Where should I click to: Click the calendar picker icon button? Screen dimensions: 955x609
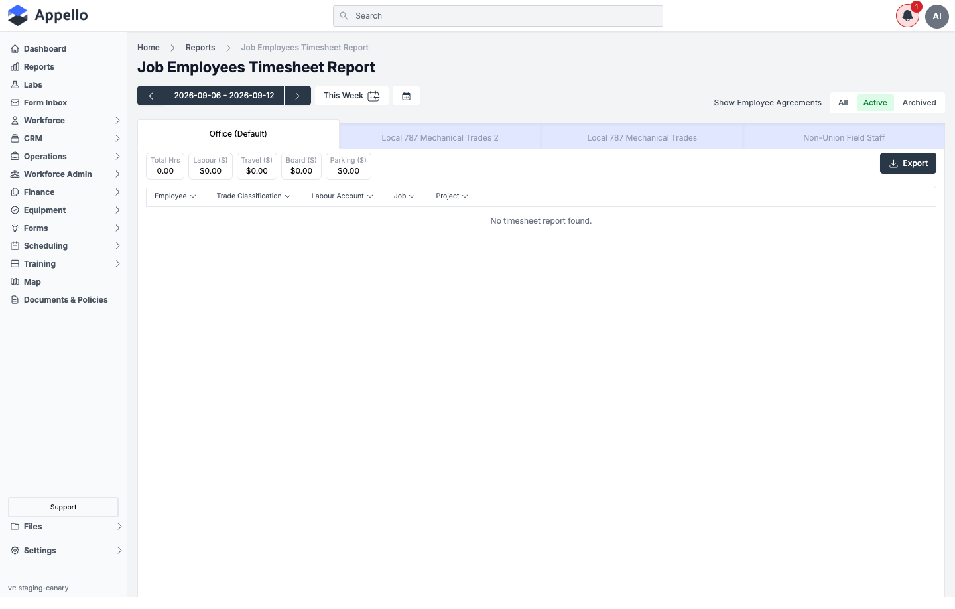click(406, 96)
